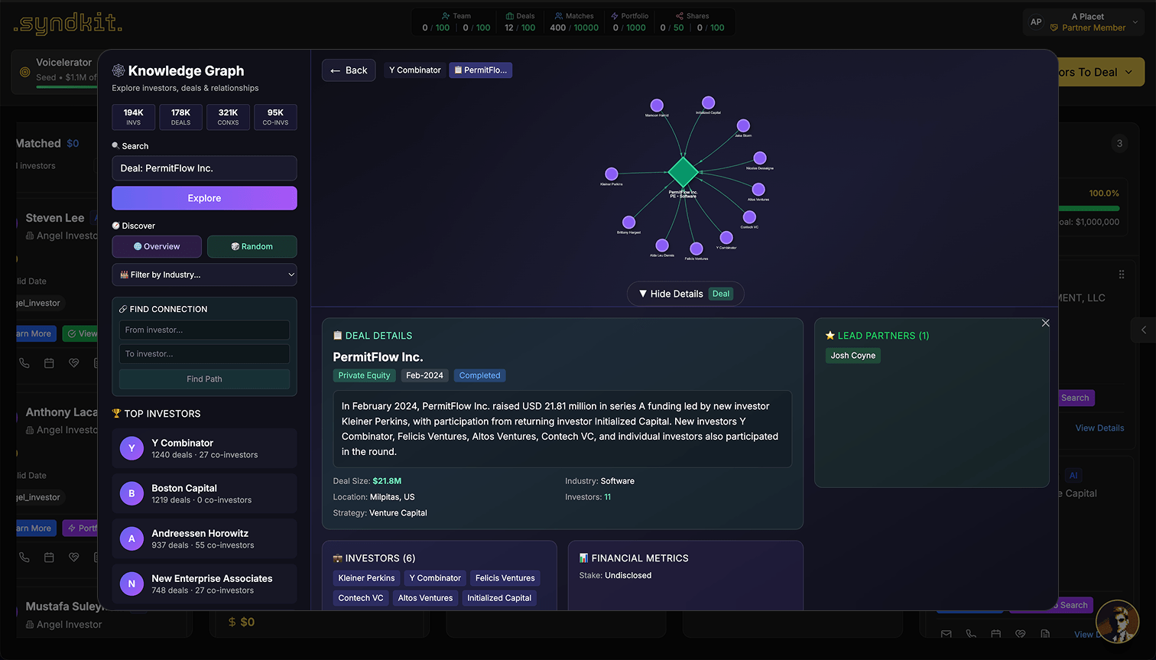Click the user avatar in bottom corner
1156x660 pixels.
point(1117,621)
